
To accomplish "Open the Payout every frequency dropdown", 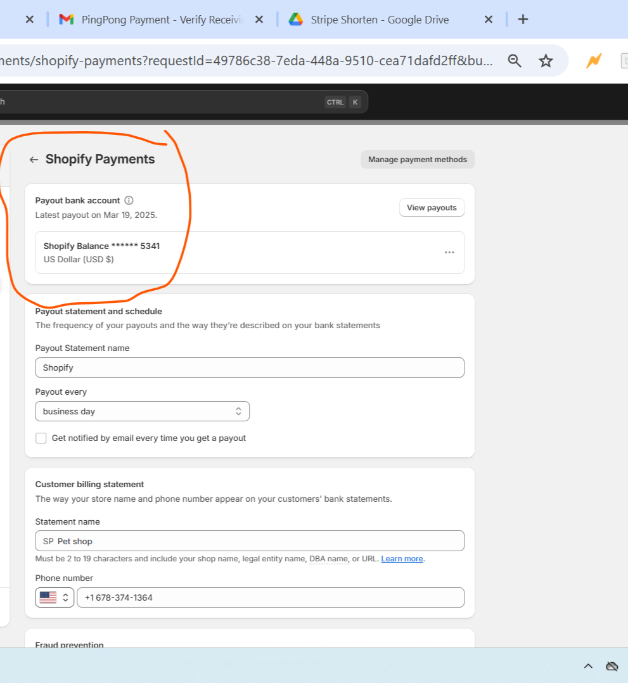I will pyautogui.click(x=142, y=411).
